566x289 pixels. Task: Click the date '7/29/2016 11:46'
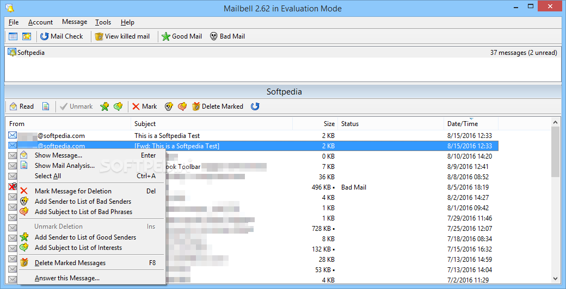click(x=470, y=218)
